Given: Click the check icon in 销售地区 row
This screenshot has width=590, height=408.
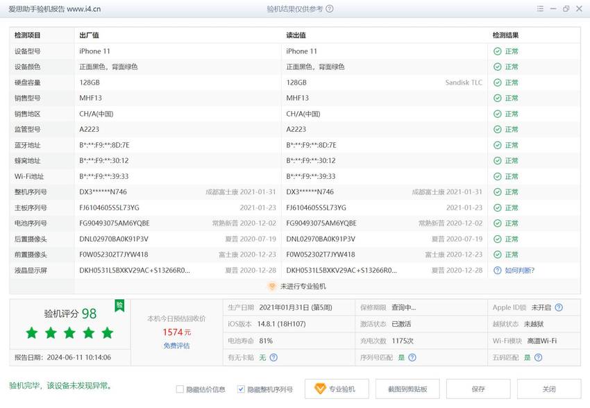Looking at the screenshot, I should point(498,114).
